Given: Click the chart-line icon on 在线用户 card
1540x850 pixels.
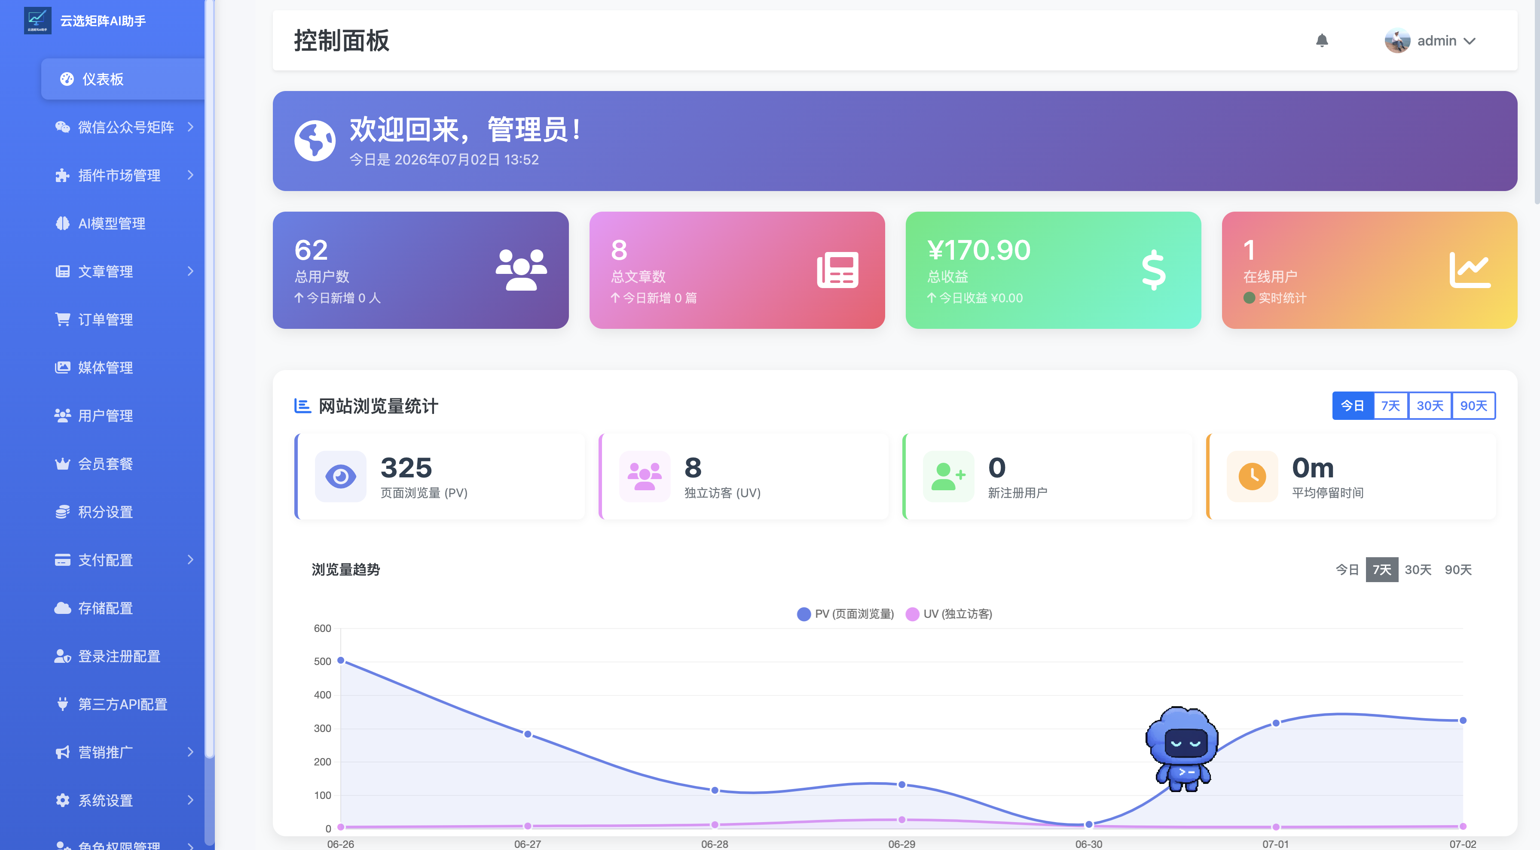Looking at the screenshot, I should (x=1470, y=270).
